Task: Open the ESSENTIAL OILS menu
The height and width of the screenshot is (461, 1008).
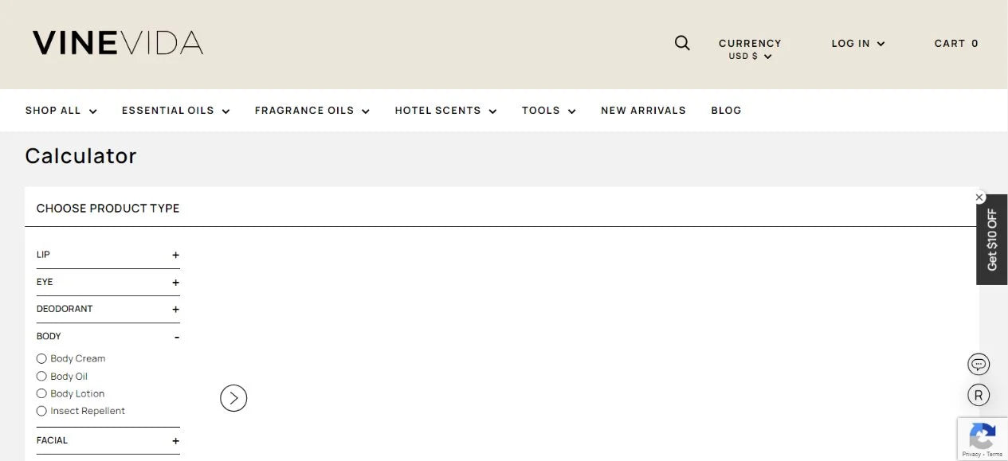Action: point(176,111)
